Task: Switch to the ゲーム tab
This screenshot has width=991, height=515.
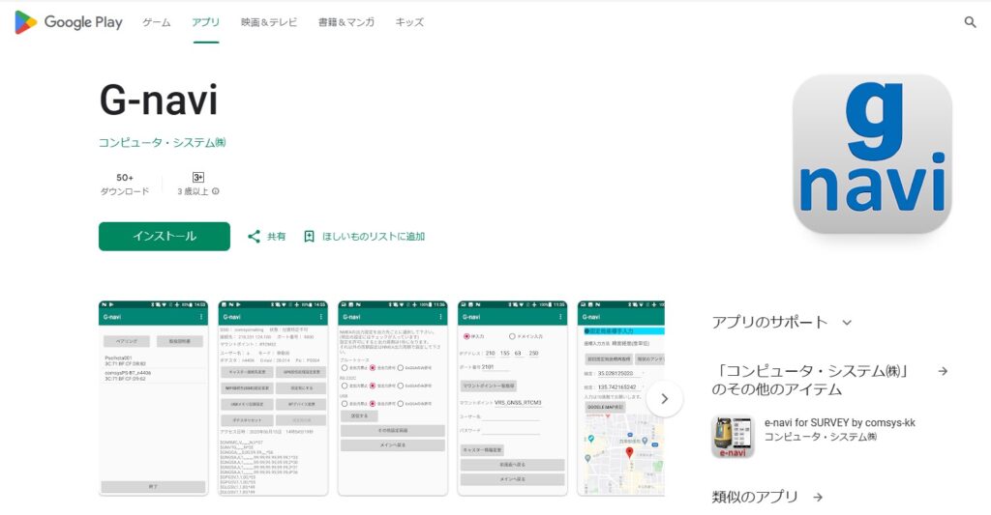Action: 157,22
